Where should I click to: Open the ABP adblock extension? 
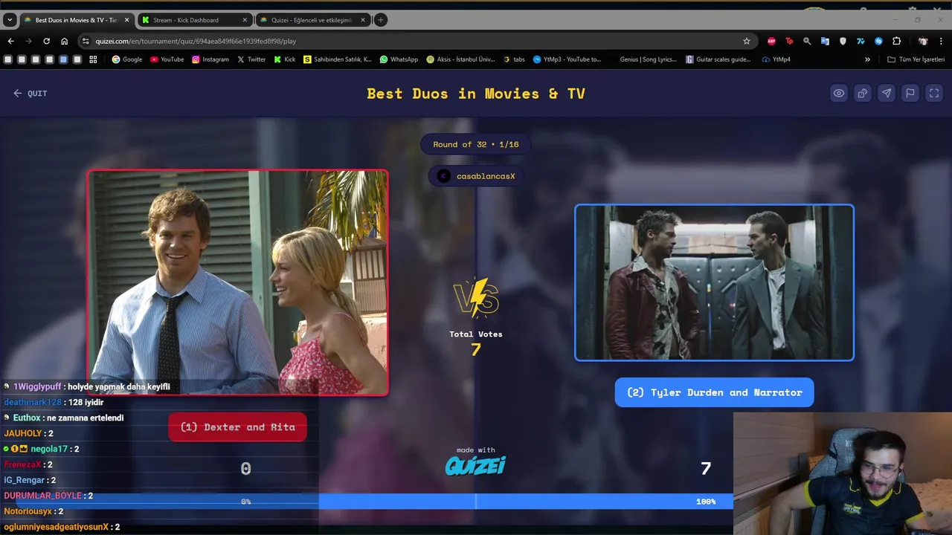coord(771,41)
